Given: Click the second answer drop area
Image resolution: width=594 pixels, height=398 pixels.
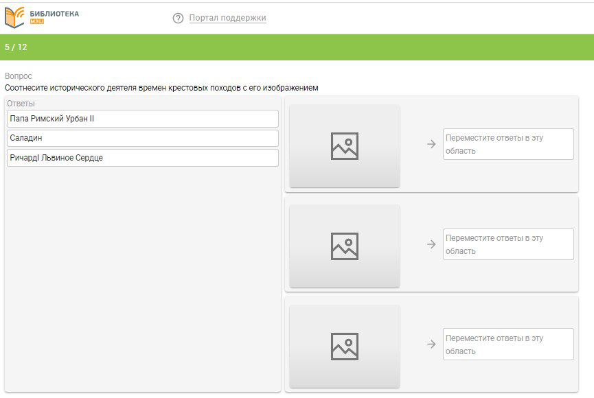Looking at the screenshot, I should (x=508, y=244).
